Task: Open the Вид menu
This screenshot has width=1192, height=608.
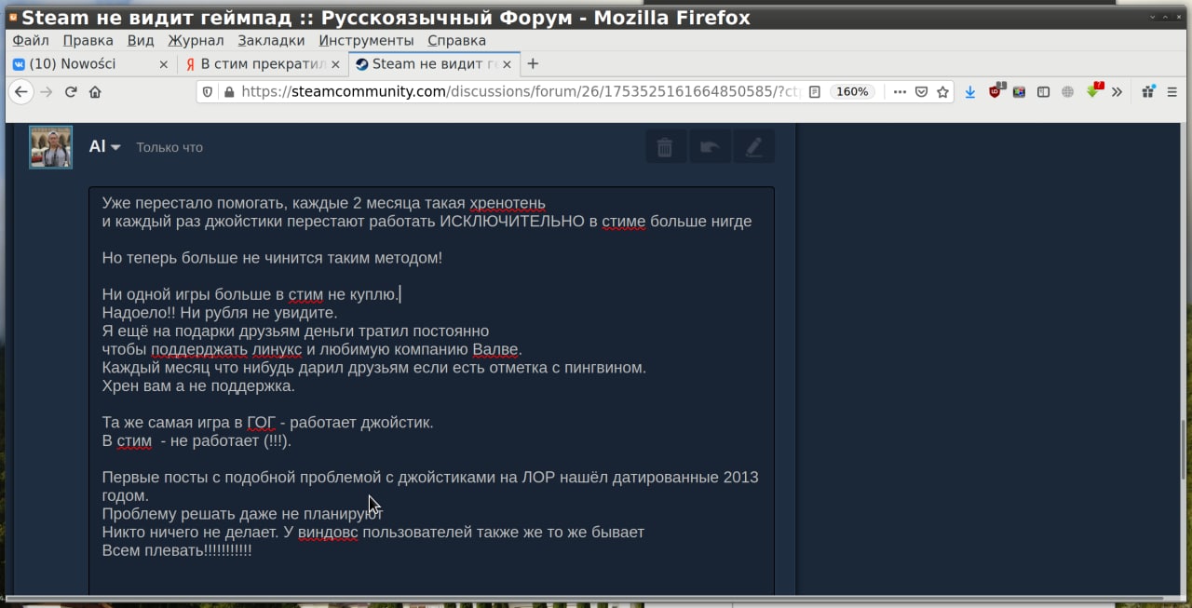Action: (141, 40)
